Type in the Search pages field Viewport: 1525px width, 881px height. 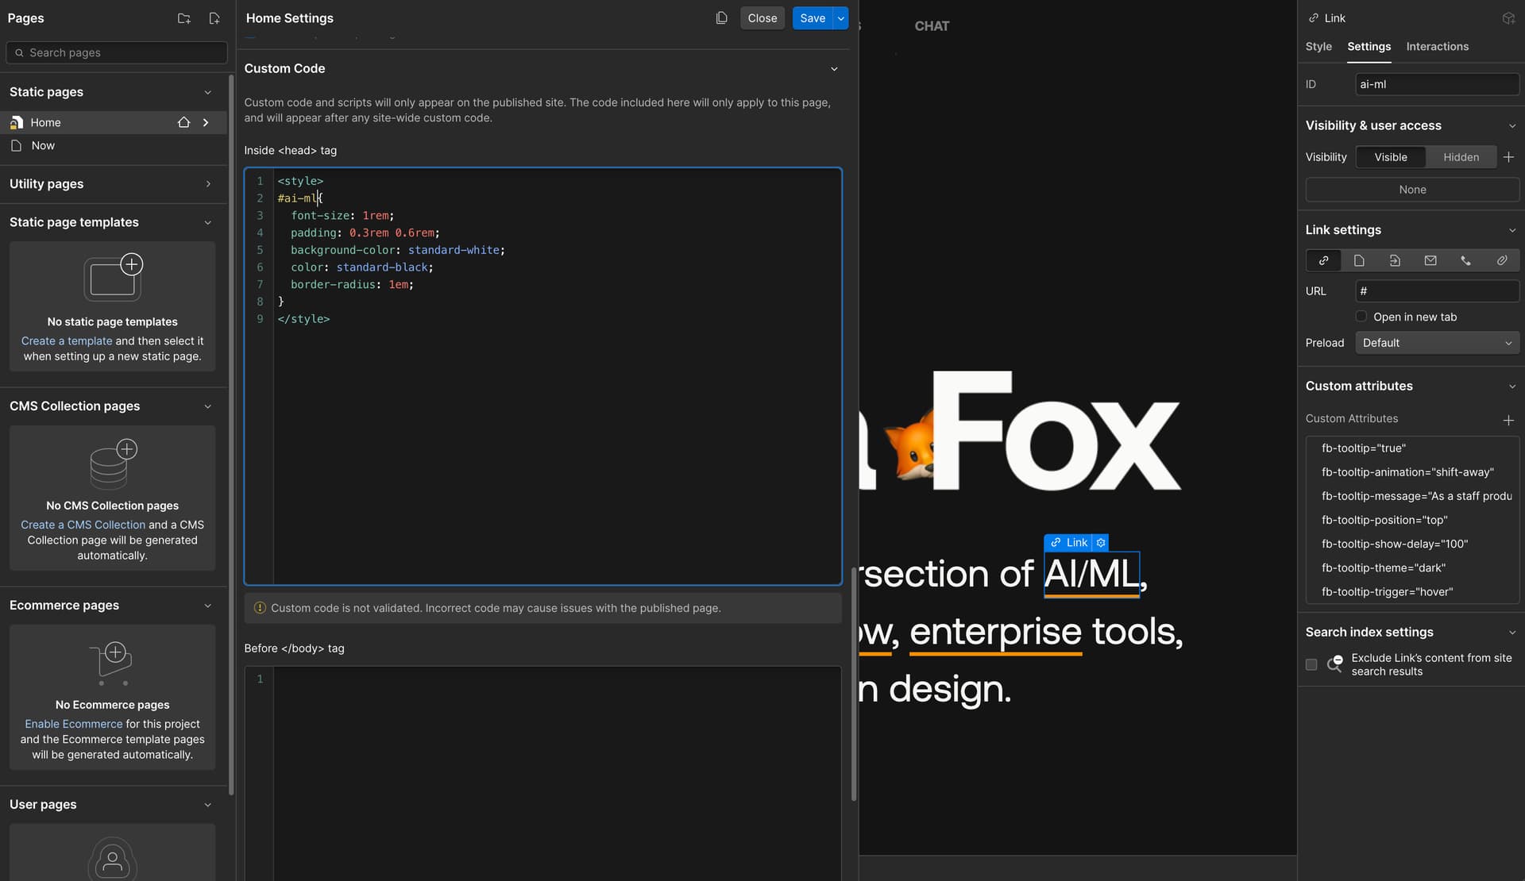(116, 52)
